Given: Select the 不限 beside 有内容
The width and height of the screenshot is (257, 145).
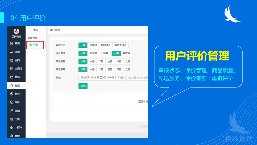Looking at the screenshot, I should (116, 53).
